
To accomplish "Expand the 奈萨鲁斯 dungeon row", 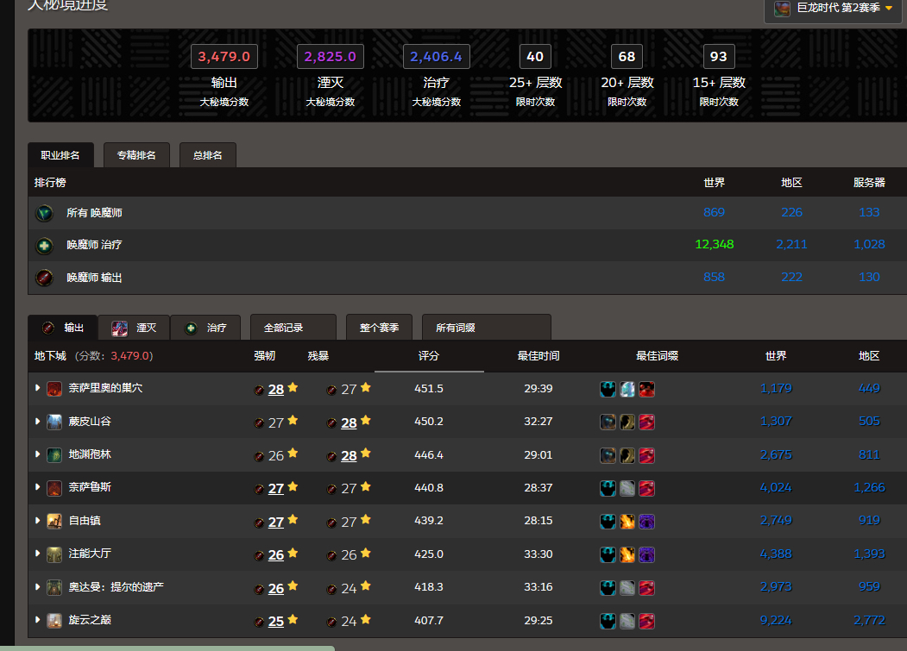I will click(37, 488).
